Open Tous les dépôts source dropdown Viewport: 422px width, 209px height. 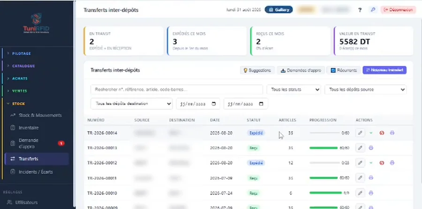(x=366, y=90)
